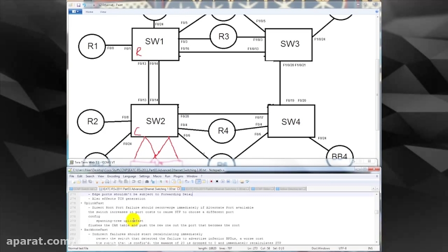Open the Notepad++ Search menu
This screenshot has height=252, width=448.
tap(90, 176)
